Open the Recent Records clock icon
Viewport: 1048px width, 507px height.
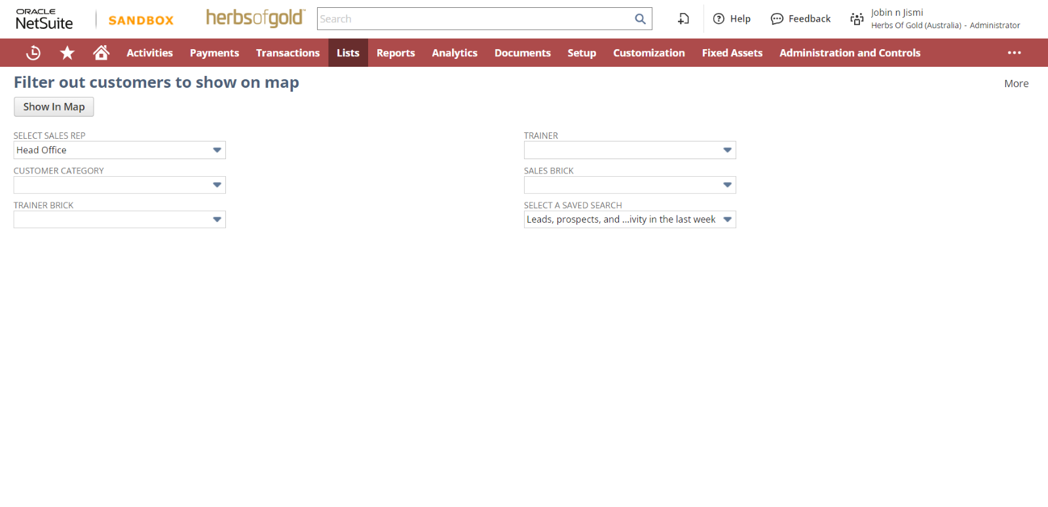point(33,53)
